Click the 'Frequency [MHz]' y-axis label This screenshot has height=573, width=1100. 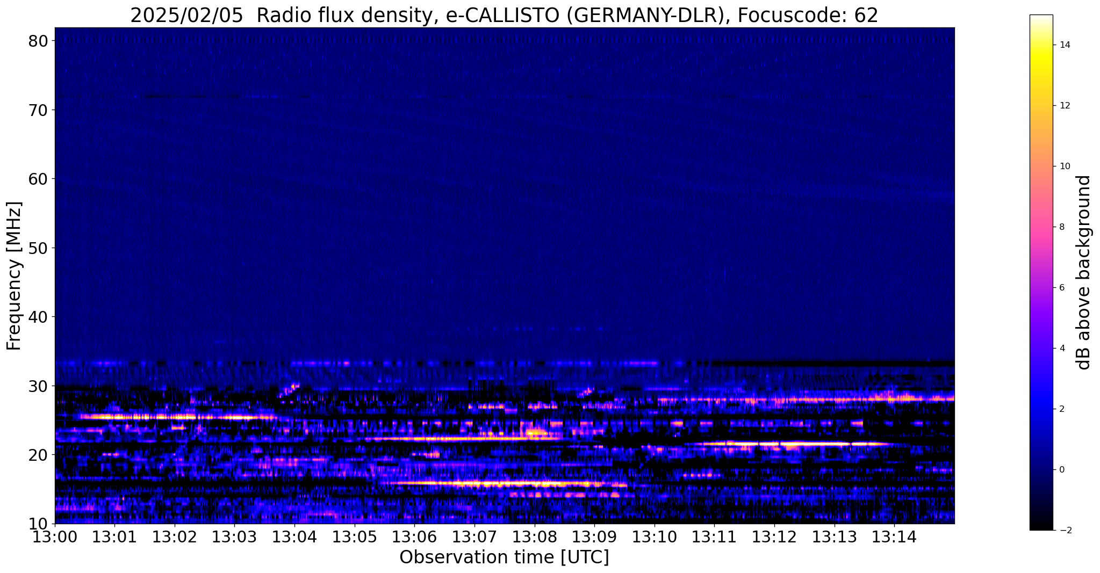coord(14,276)
